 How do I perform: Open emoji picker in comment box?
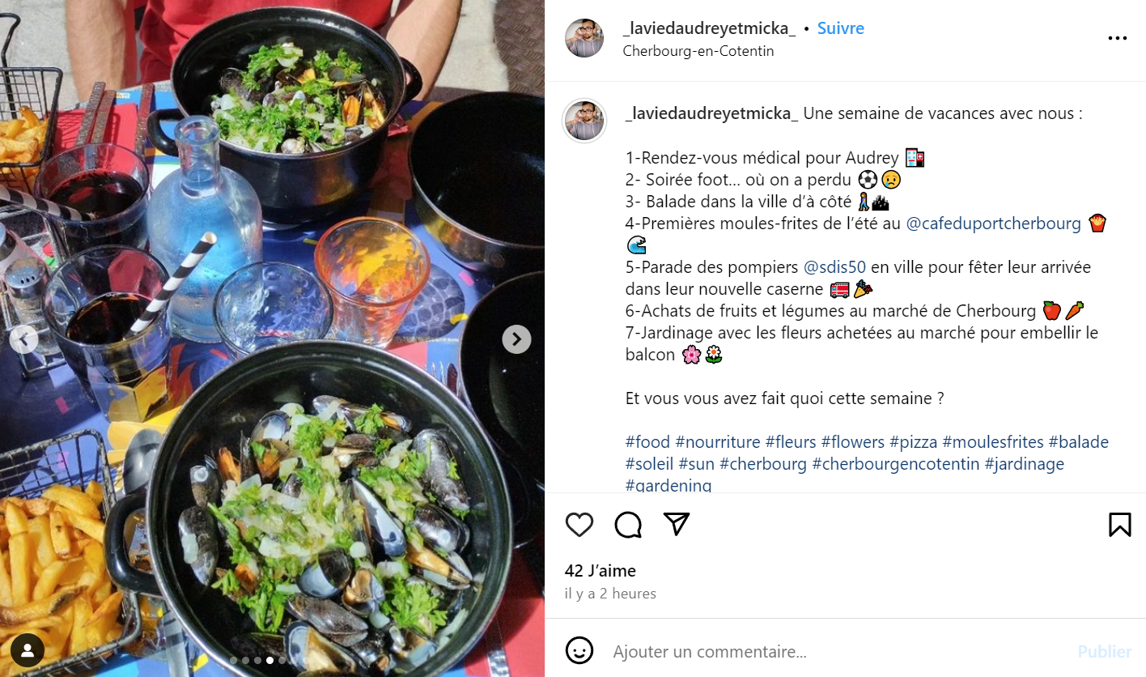pyautogui.click(x=579, y=650)
